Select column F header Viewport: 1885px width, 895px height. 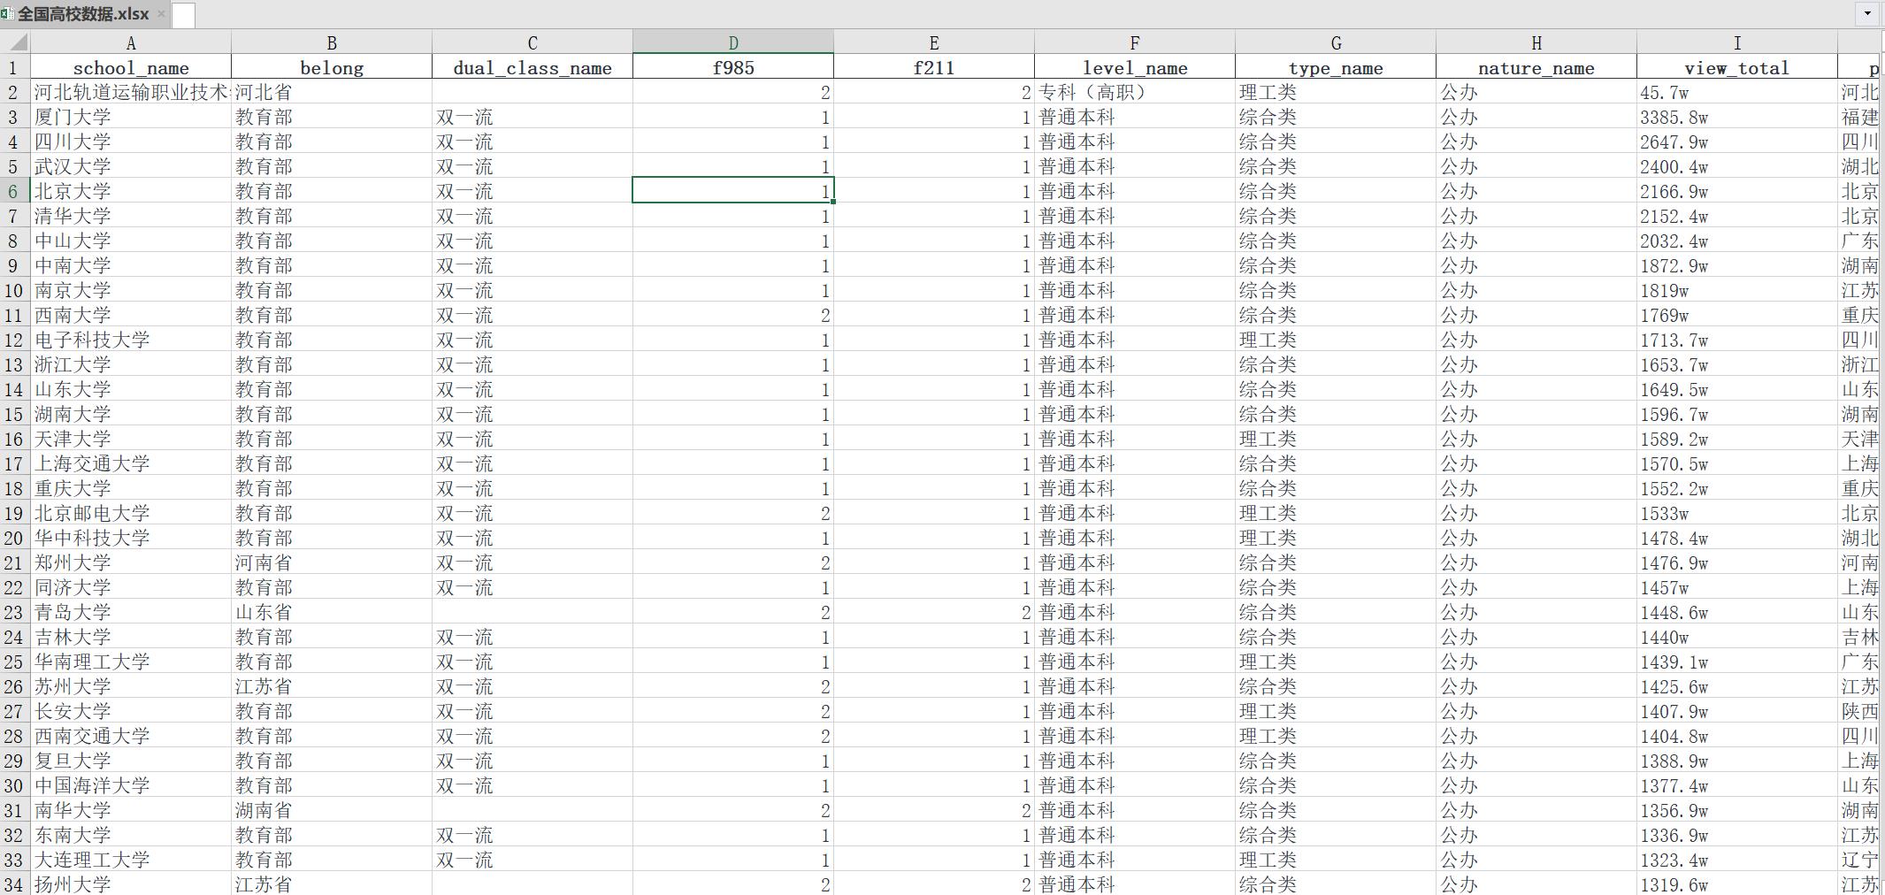click(1135, 42)
